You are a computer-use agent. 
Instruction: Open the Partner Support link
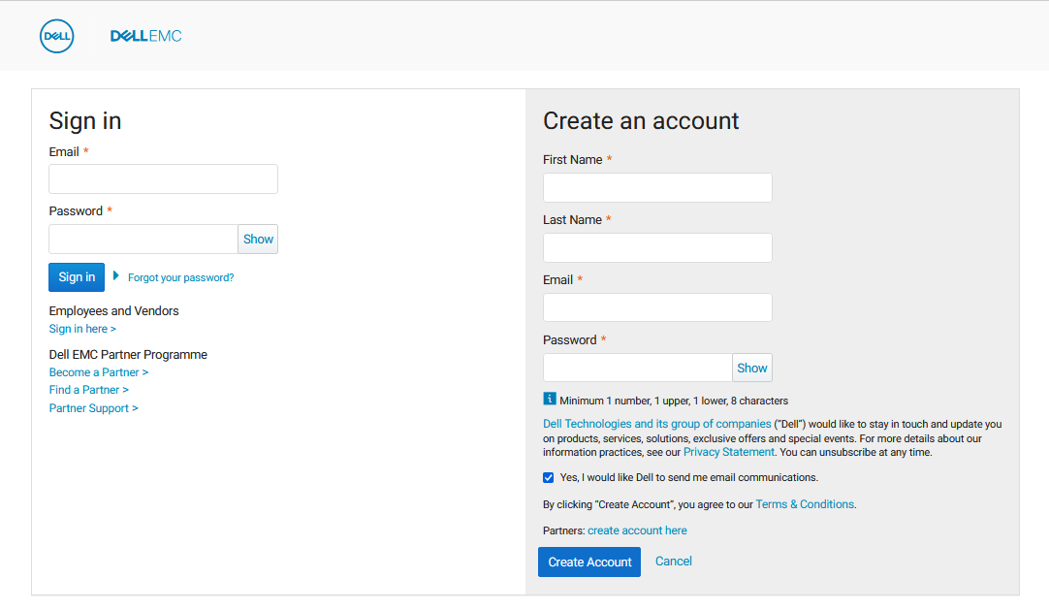tap(93, 407)
